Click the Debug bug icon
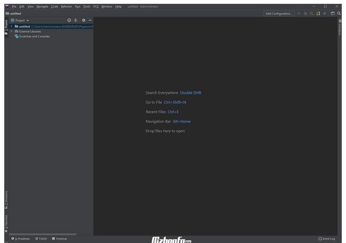This screenshot has height=243, width=346. coord(305,13)
